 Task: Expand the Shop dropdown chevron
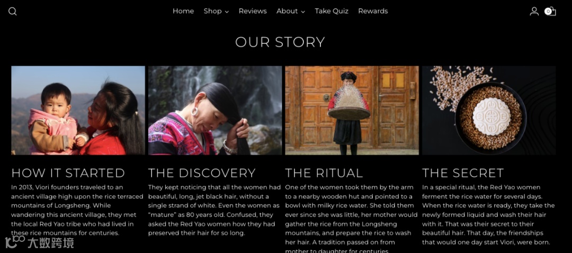pos(227,12)
